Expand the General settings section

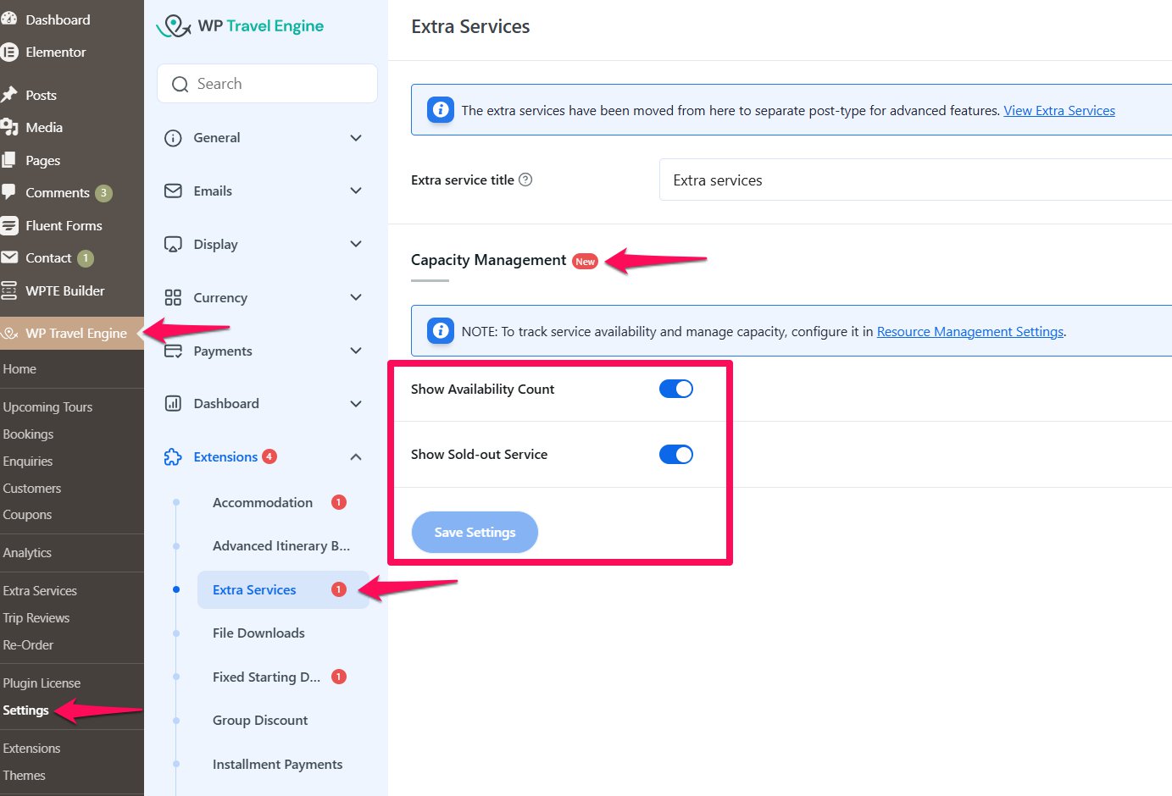click(x=356, y=138)
